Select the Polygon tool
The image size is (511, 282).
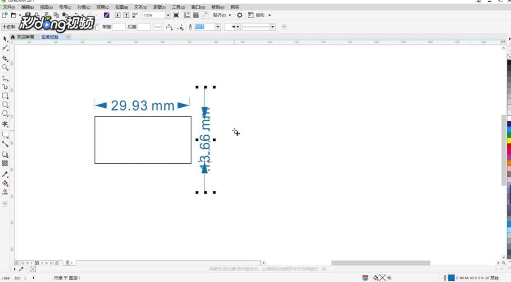(5, 113)
